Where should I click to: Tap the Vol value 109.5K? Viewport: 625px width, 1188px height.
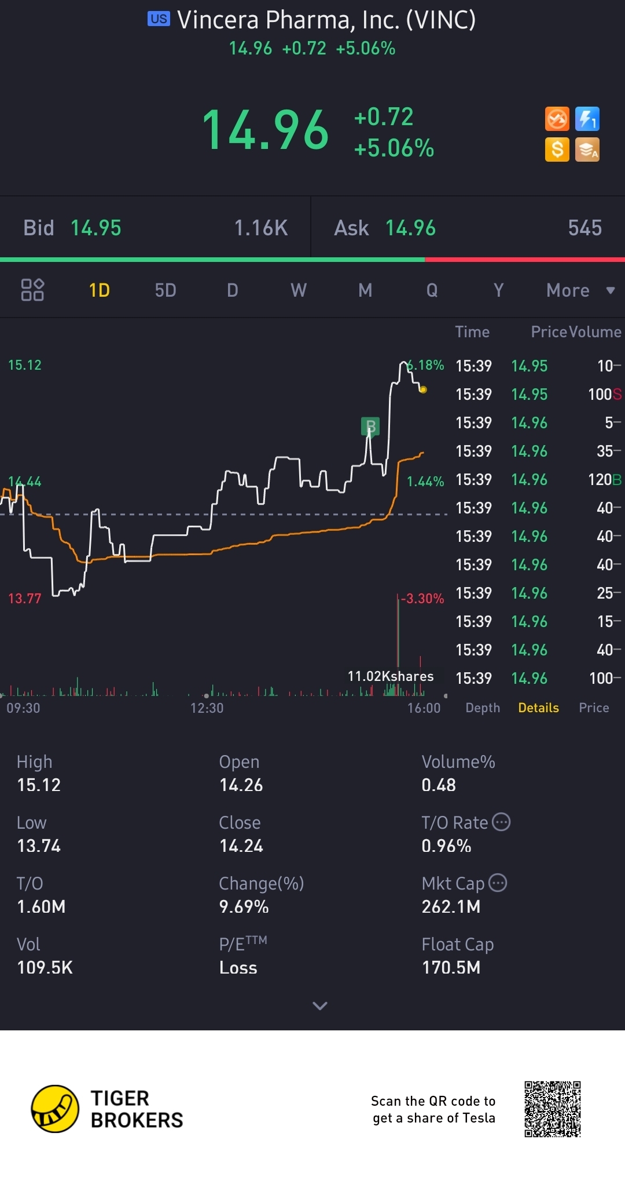(45, 967)
